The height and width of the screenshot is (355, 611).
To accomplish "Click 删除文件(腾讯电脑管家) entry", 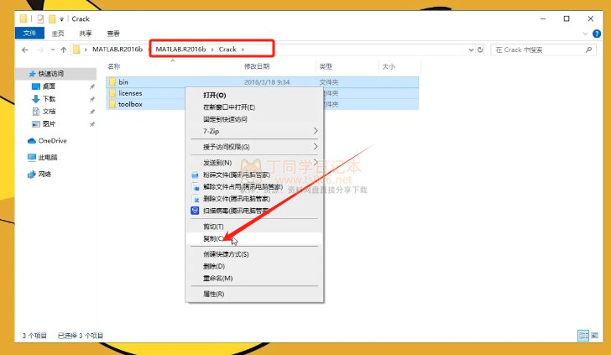I will [254, 199].
